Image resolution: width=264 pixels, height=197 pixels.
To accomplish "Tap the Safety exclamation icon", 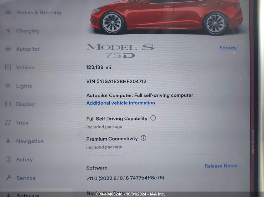I will [x=8, y=159].
